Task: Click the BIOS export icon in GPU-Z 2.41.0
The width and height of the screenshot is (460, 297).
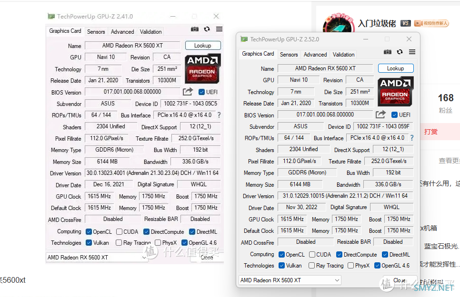Action: coord(188,92)
